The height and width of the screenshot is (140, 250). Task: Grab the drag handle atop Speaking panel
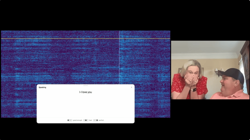tap(85, 86)
